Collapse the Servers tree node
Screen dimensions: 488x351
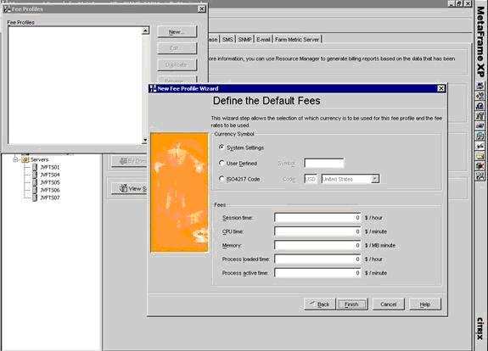coord(15,159)
